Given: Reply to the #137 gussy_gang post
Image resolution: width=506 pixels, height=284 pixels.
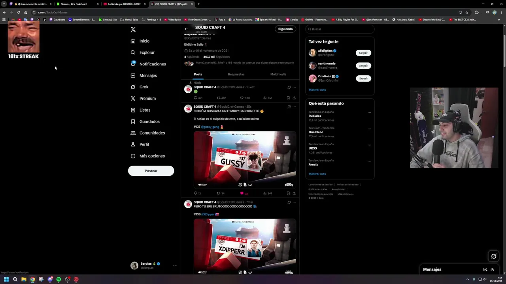Looking at the screenshot, I should (x=195, y=193).
